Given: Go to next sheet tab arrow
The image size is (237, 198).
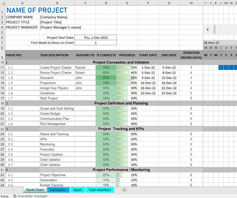Looking at the screenshot, I should pyautogui.click(x=13, y=190).
